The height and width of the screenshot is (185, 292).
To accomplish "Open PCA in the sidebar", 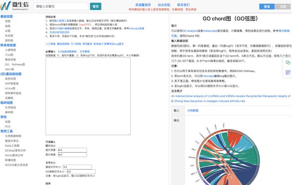I will click(8, 126).
